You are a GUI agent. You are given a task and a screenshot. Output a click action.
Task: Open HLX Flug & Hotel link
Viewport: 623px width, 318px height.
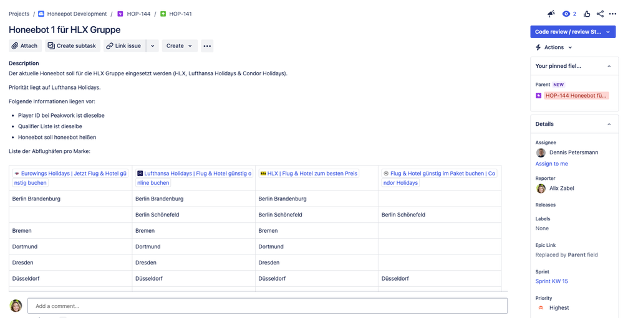309,173
